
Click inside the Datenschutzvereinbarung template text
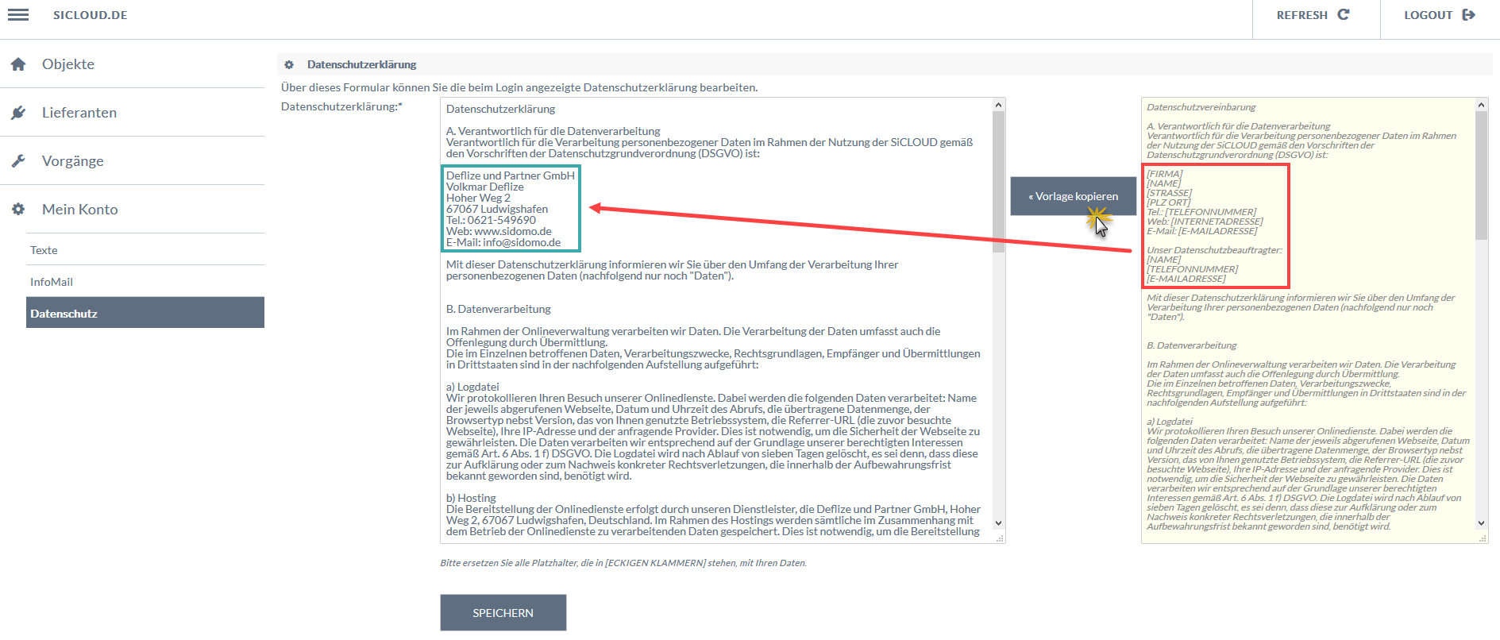coord(1308,321)
